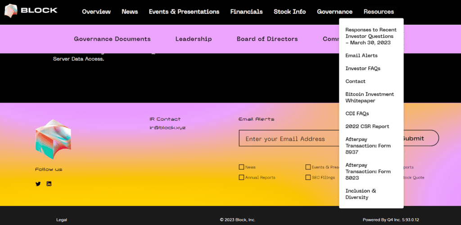Viewport: 461px width, 225px height.
Task: Click the colorful Block cube footer logo
Action: pos(53,139)
